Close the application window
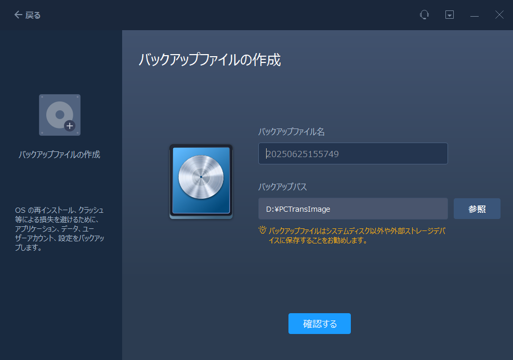 click(499, 15)
